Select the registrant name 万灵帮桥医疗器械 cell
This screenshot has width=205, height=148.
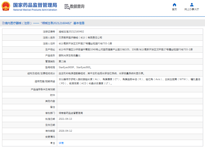pos(80,38)
